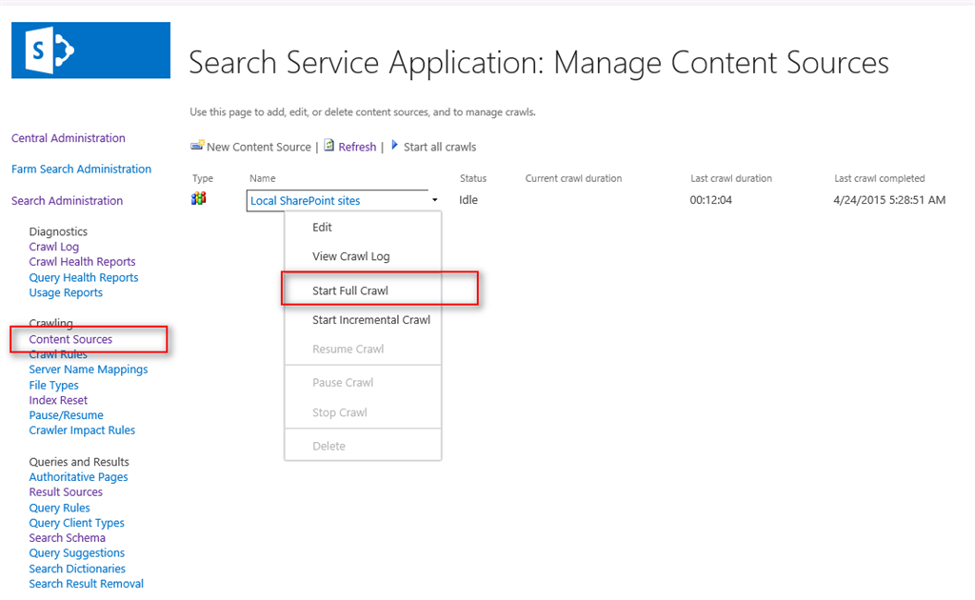Screen dimensions: 975x600
Task: Click the Refresh page icon
Action: (329, 146)
